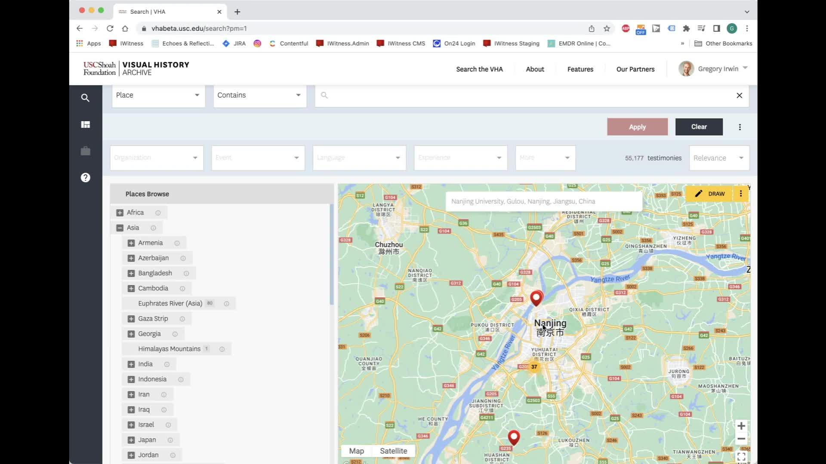Open the dashboard grid icon in the sidebar

coord(85,125)
